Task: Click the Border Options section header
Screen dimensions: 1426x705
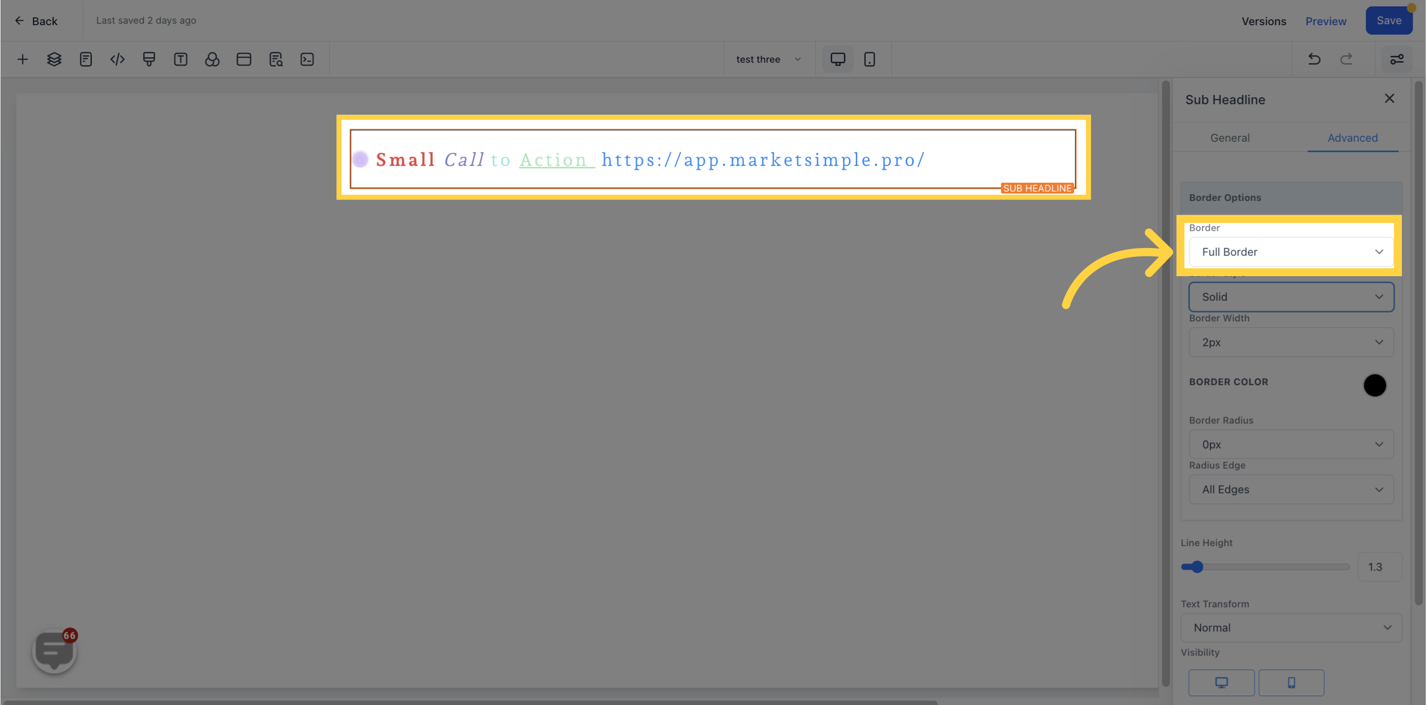Action: 1291,198
